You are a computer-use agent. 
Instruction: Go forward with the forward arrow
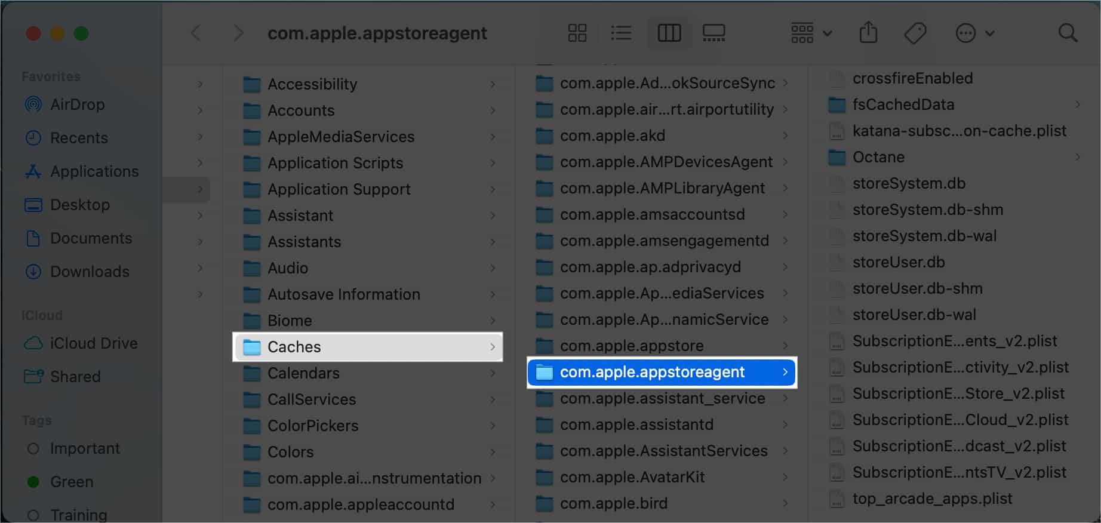tap(238, 33)
